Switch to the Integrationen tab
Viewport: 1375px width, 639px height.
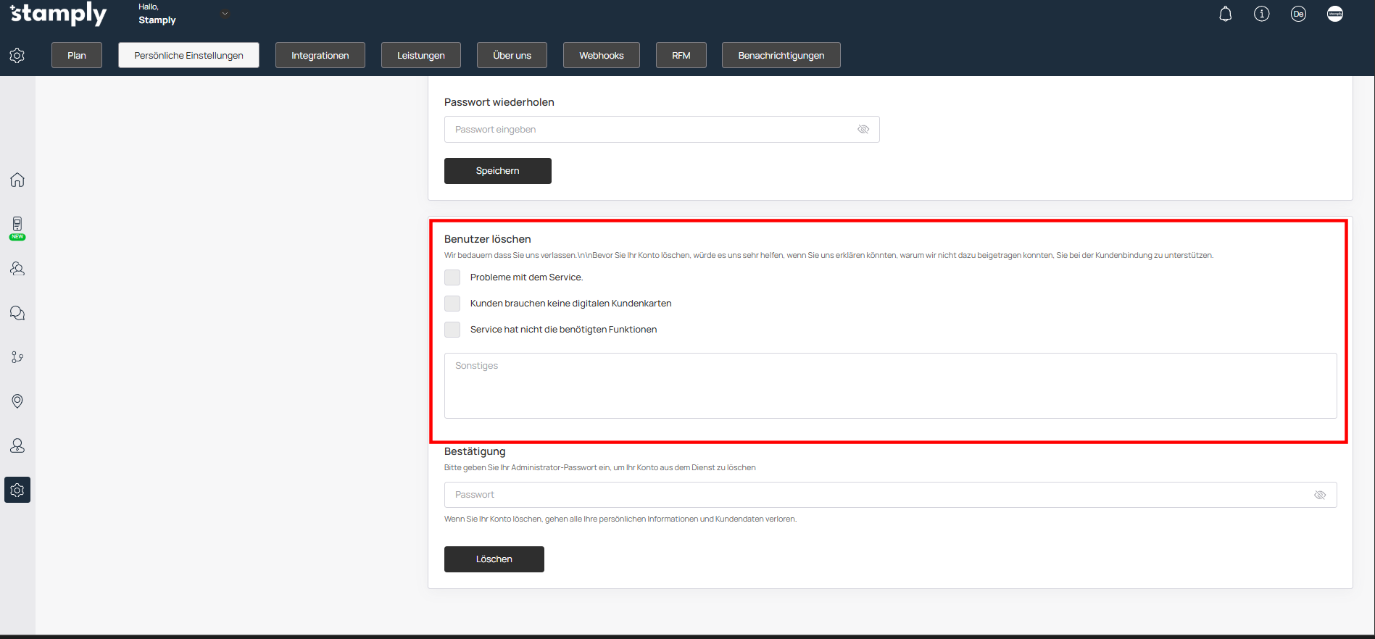320,56
